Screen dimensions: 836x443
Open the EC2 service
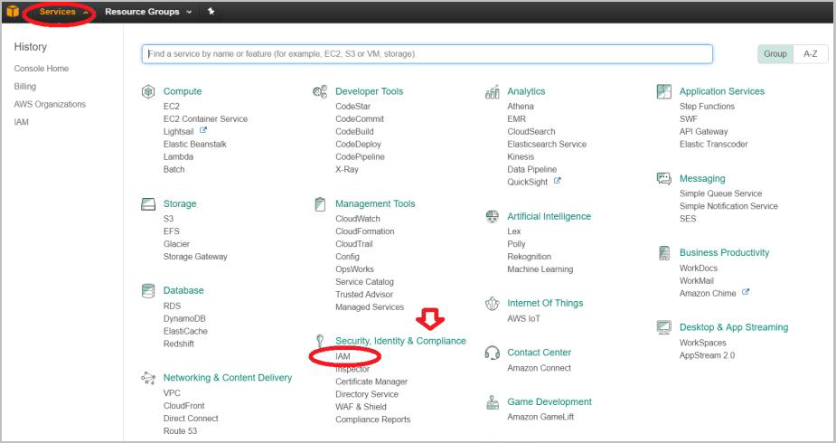172,106
